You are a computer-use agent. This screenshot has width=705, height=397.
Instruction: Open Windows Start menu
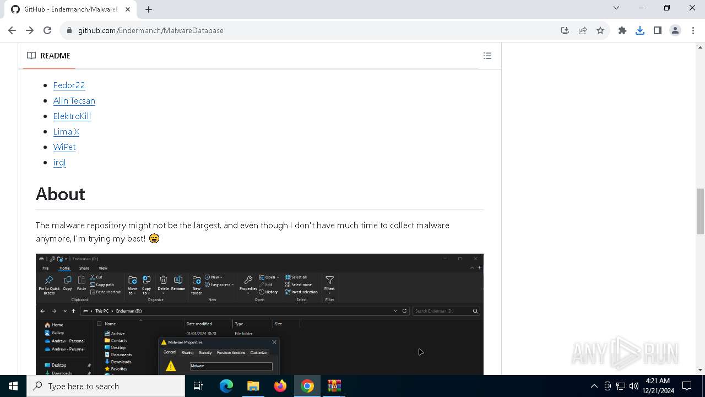tap(13, 386)
